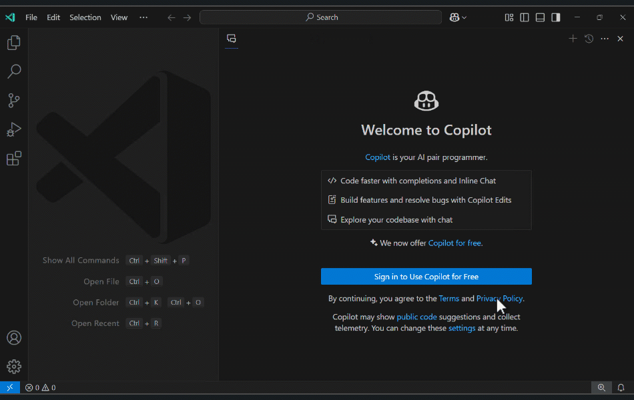Click the Search command center field
Image resolution: width=634 pixels, height=400 pixels.
click(x=320, y=17)
